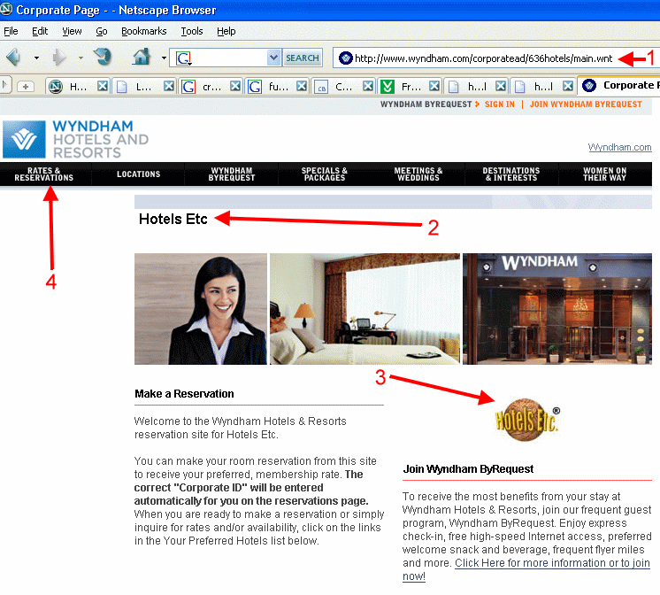Go to the Home page icon
660x595 pixels.
pyautogui.click(x=142, y=57)
